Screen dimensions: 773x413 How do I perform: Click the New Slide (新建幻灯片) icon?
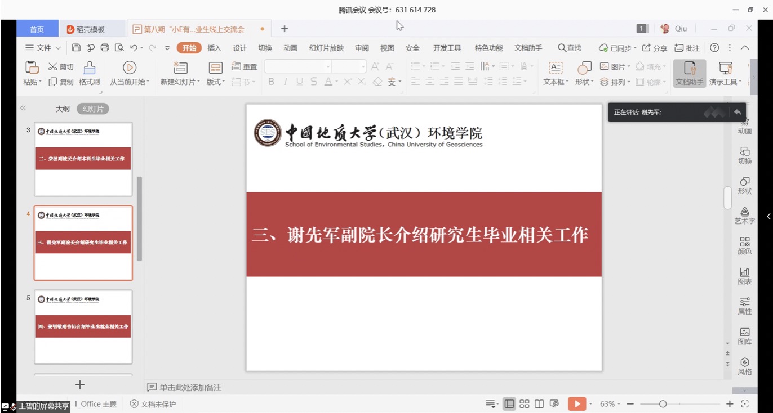pyautogui.click(x=180, y=68)
